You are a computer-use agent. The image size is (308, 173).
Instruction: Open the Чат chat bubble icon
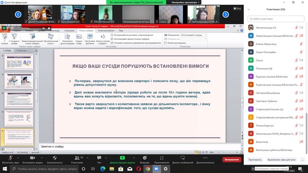[x=99, y=158]
